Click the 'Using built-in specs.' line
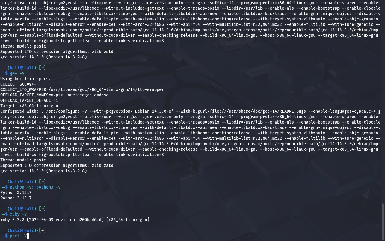This screenshot has height=241, width=385. (26, 79)
